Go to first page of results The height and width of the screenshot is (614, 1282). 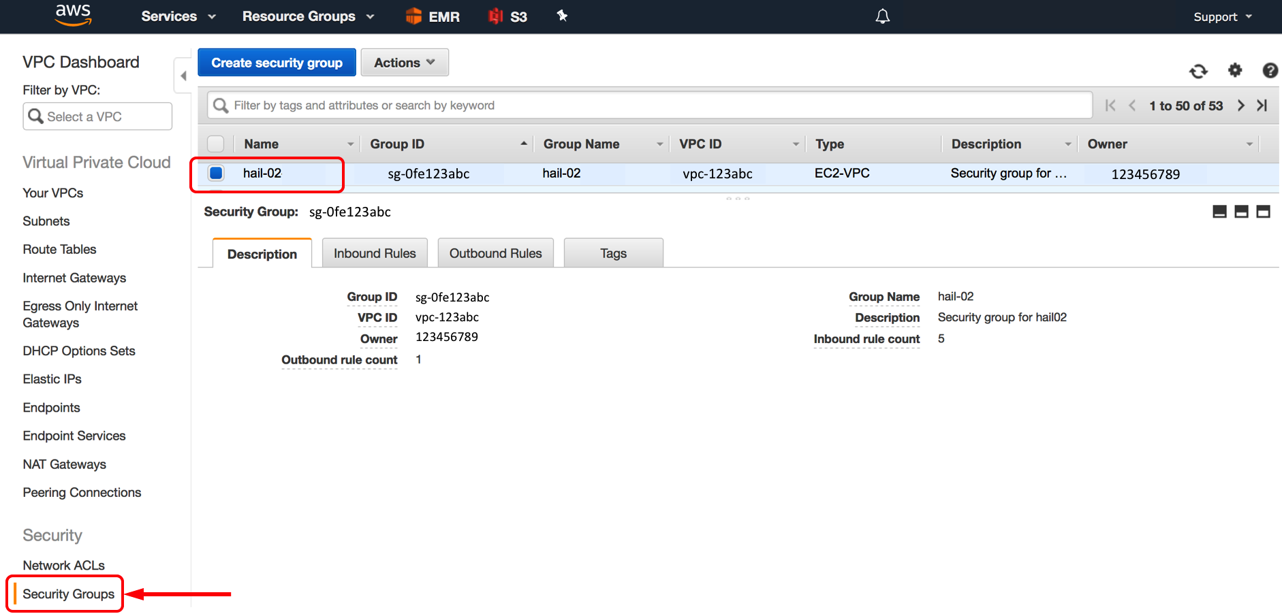click(1110, 106)
